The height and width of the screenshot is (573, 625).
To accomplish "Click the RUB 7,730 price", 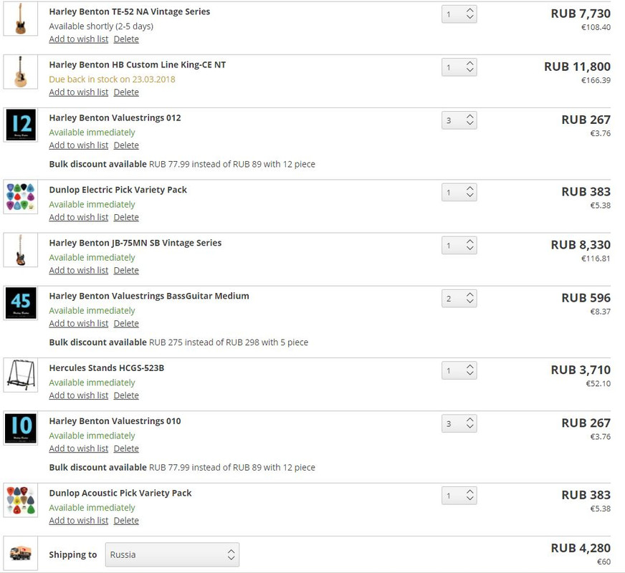I will pos(581,14).
